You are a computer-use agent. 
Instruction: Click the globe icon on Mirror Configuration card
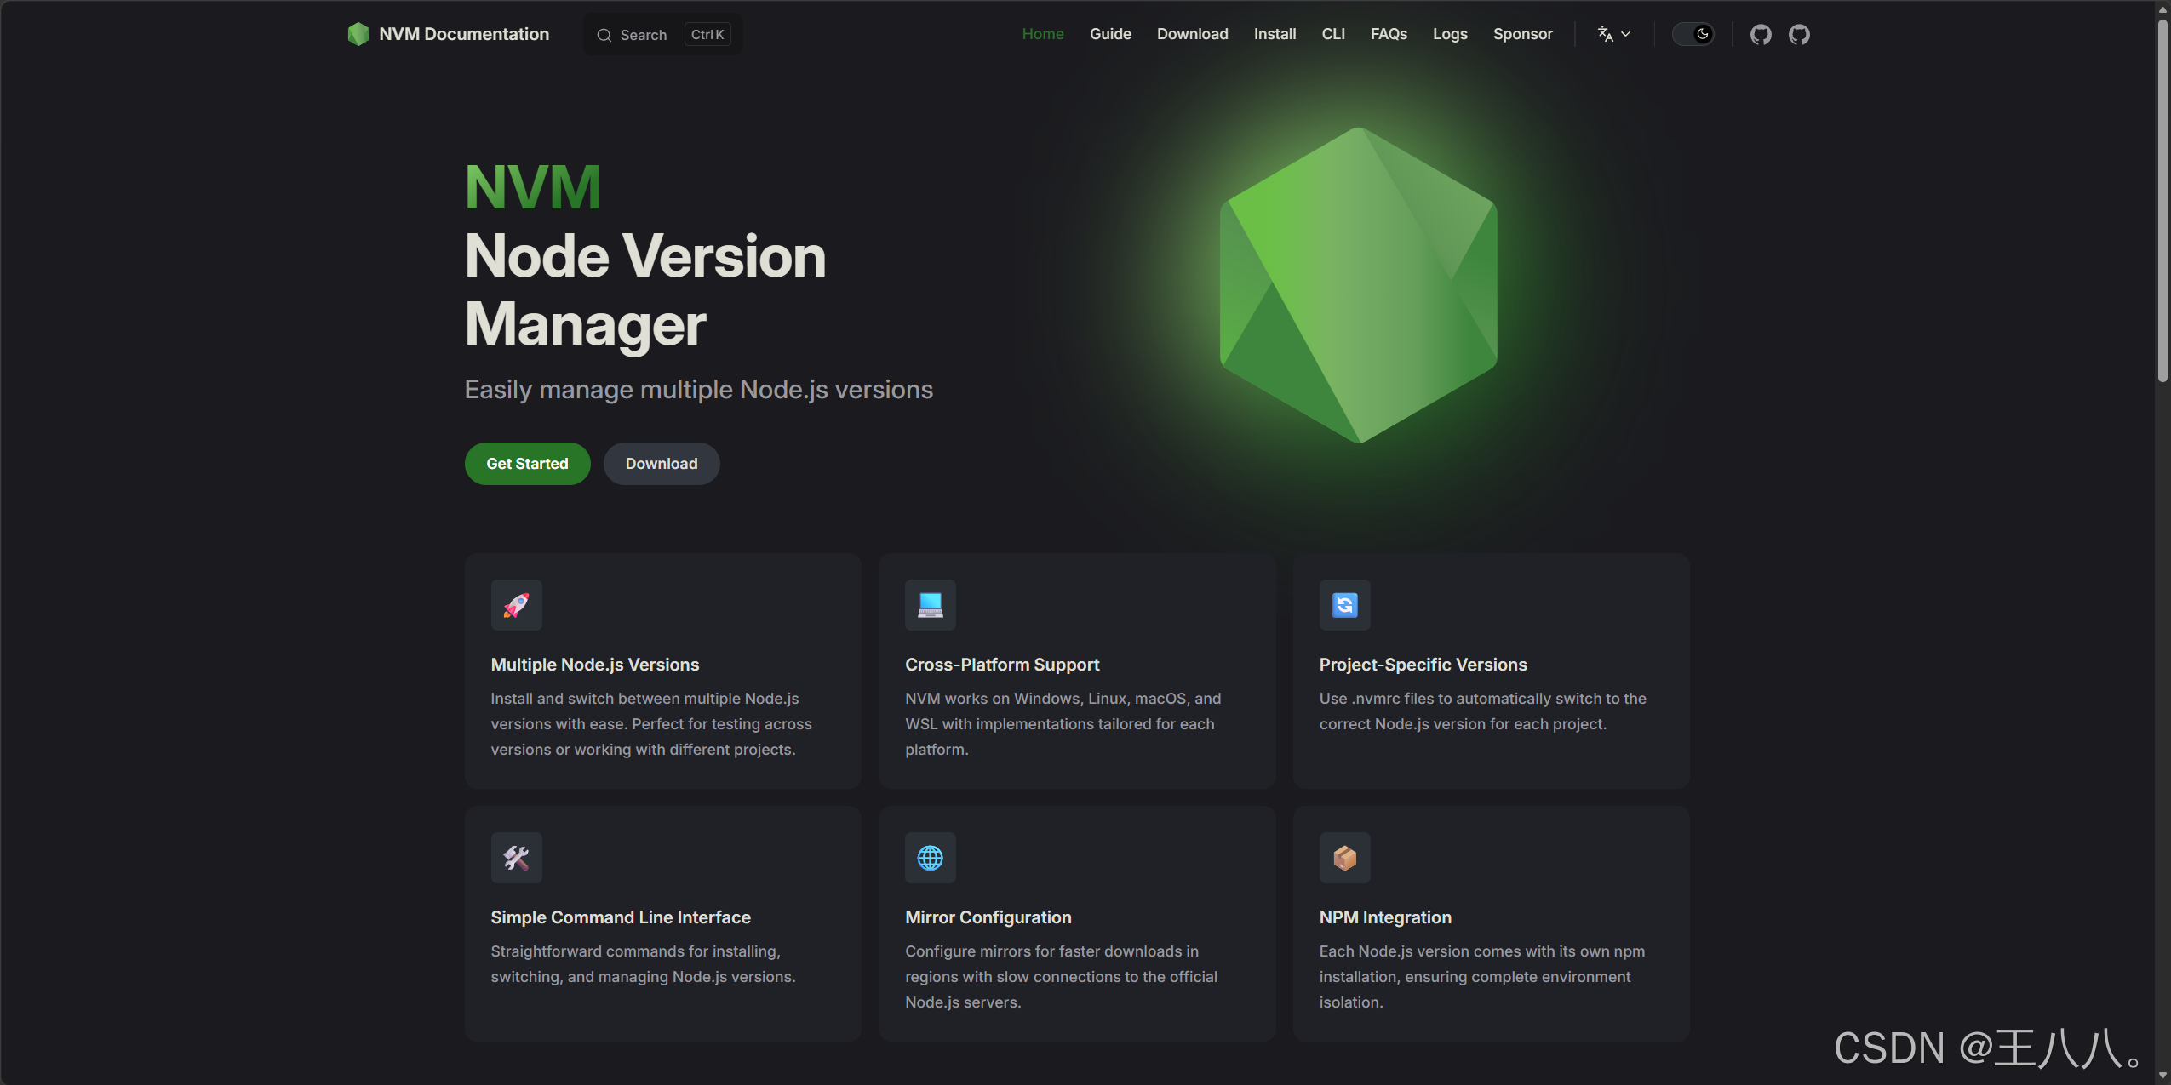click(931, 858)
